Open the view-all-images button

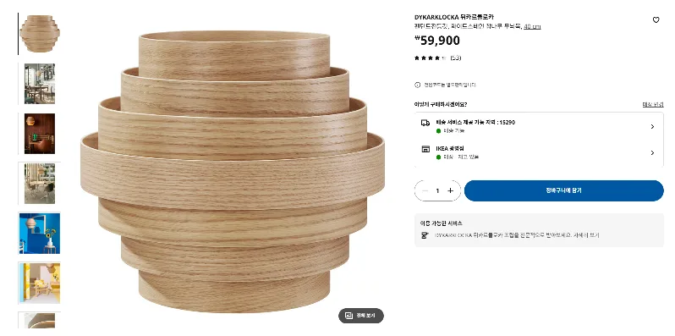[x=360, y=316]
